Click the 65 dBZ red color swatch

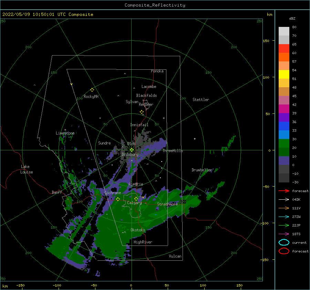pyautogui.click(x=284, y=48)
